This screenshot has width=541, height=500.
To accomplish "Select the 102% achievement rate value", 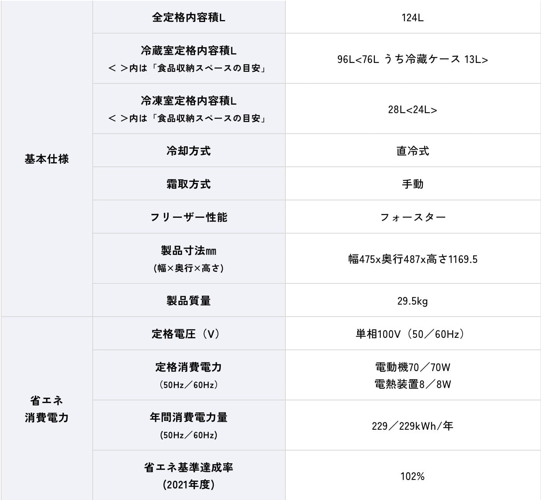I will [412, 476].
